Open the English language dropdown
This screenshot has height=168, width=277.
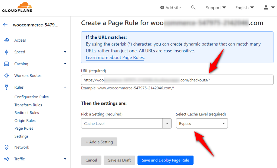click(244, 8)
